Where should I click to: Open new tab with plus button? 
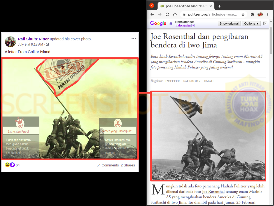[x=219, y=6]
